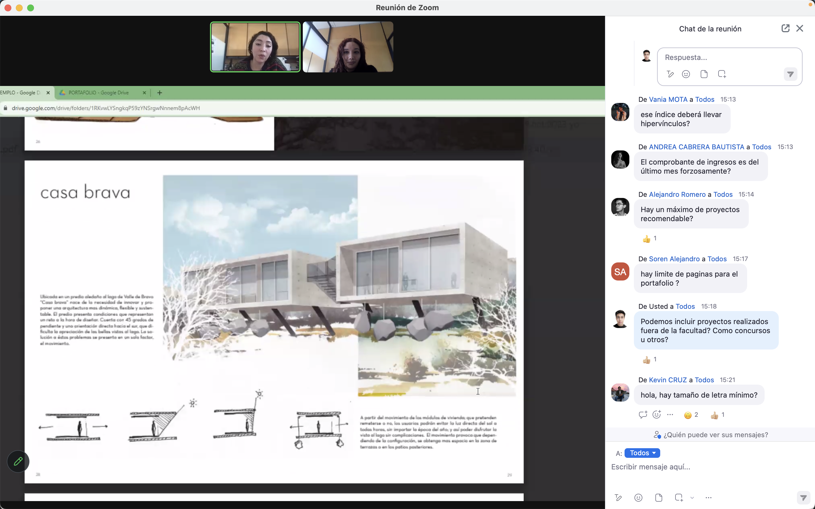
Task: Reply in thread to Kevin CRUZ message
Action: [643, 415]
